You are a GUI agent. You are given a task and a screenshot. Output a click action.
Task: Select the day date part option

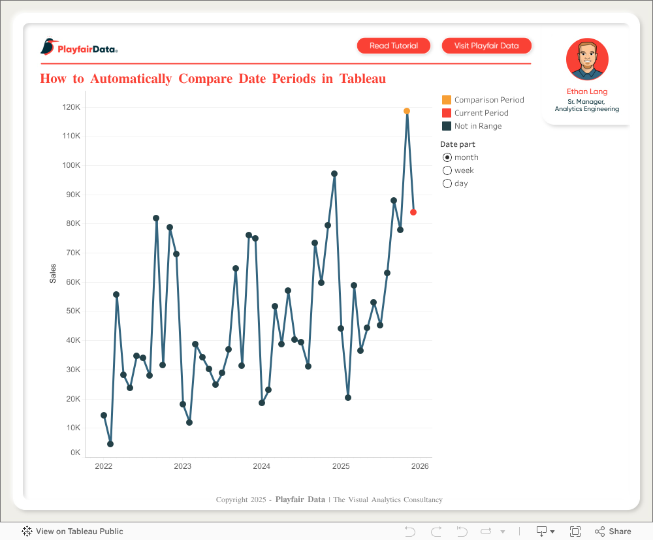point(447,183)
